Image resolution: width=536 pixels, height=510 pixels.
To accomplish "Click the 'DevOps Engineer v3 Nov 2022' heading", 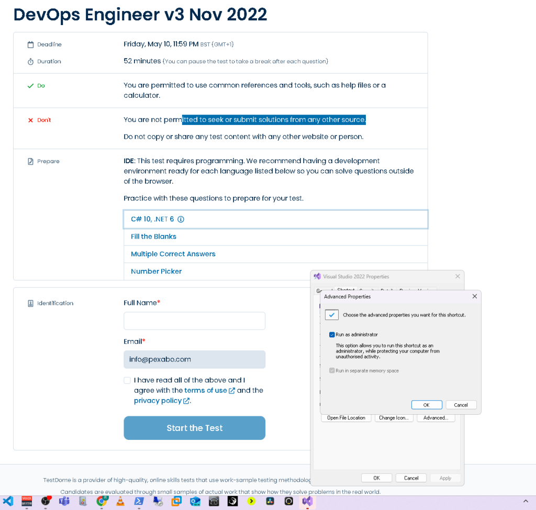I will (x=140, y=15).
